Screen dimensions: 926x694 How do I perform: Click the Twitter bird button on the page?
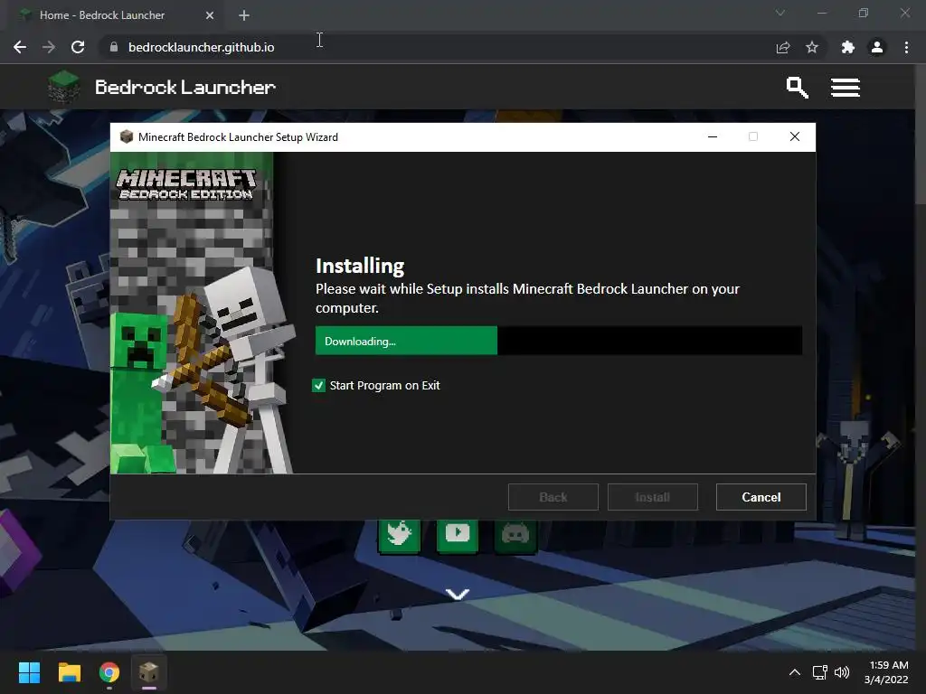[x=399, y=535]
